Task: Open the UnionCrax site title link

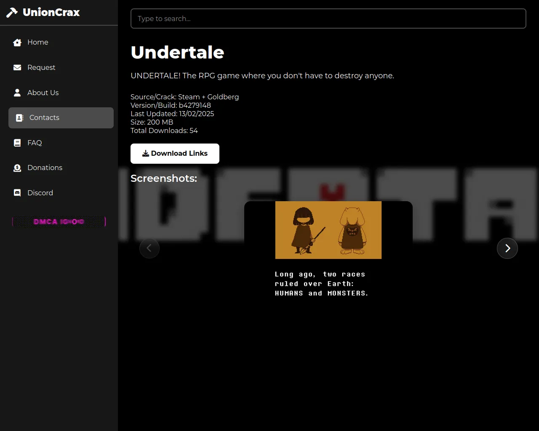Action: click(x=51, y=13)
